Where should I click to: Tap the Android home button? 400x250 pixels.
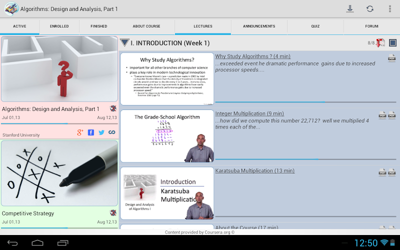pos(37,242)
